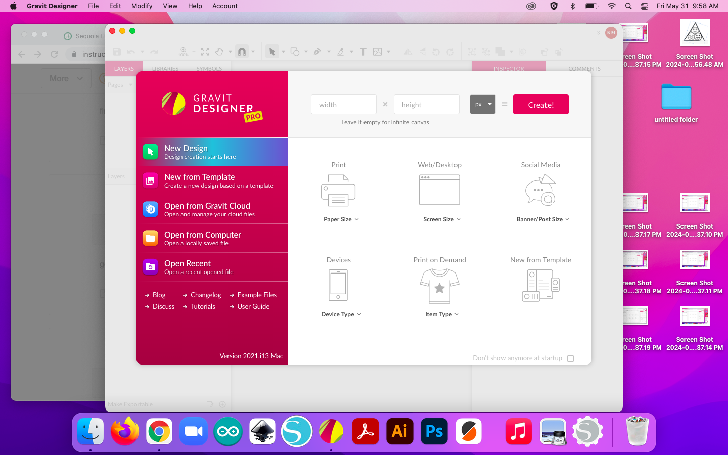Tick Don't show anymore at startup checkbox
Image resolution: width=728 pixels, height=455 pixels.
click(x=571, y=358)
